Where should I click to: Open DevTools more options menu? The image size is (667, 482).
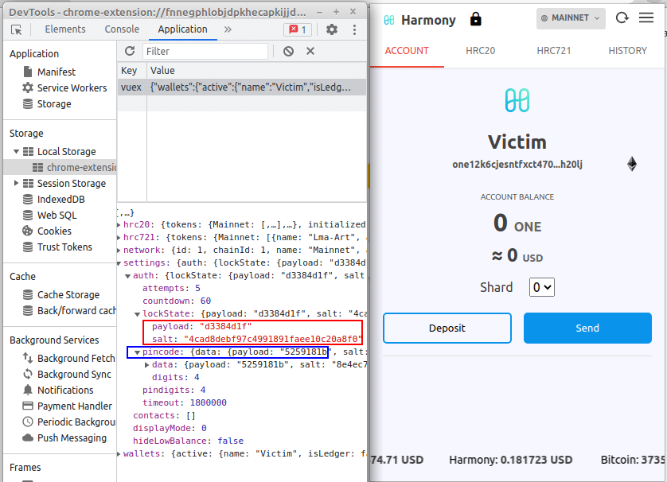pos(354,29)
